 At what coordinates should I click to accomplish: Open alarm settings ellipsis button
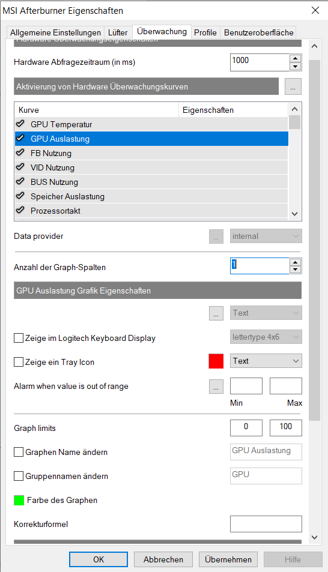coord(216,387)
